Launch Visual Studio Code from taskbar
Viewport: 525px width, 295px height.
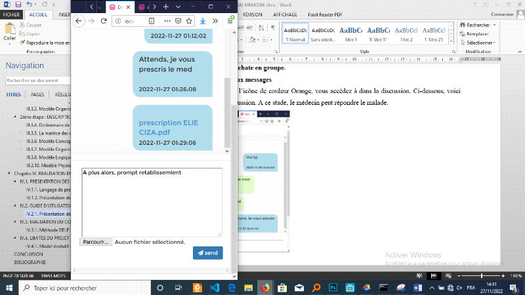coord(214,287)
